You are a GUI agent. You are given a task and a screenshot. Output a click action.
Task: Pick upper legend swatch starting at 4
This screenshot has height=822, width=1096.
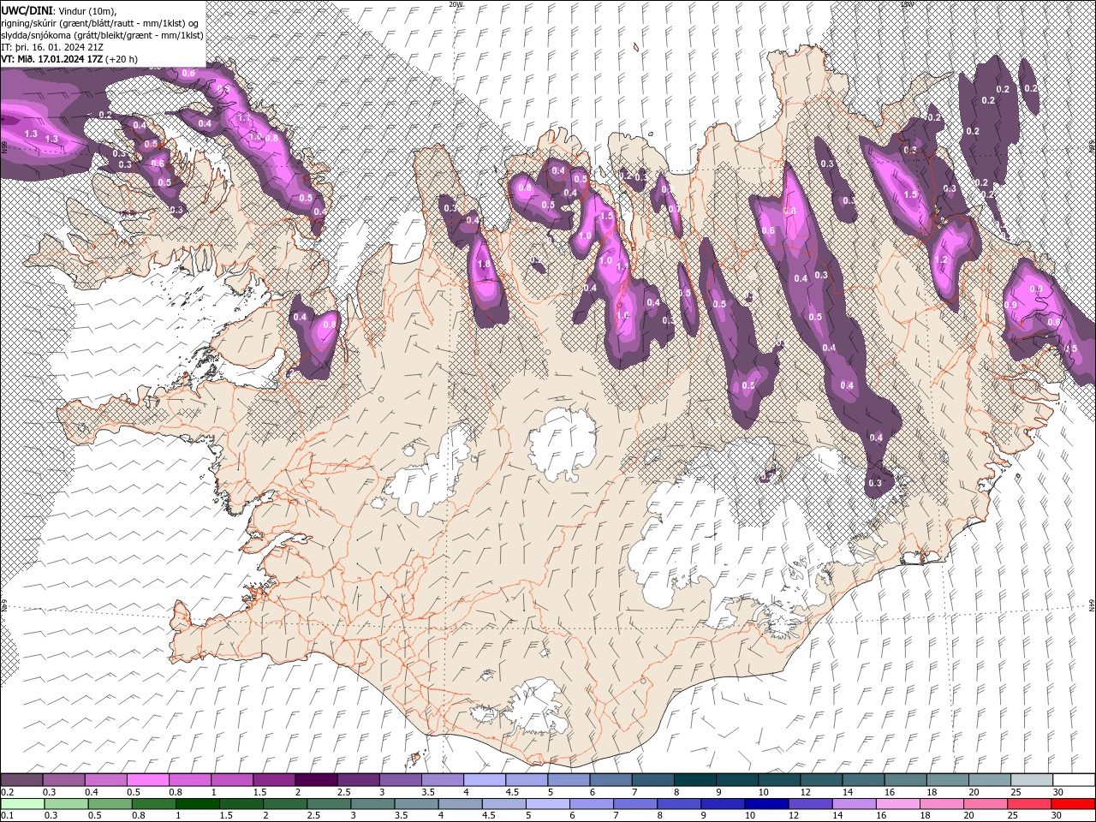(484, 780)
